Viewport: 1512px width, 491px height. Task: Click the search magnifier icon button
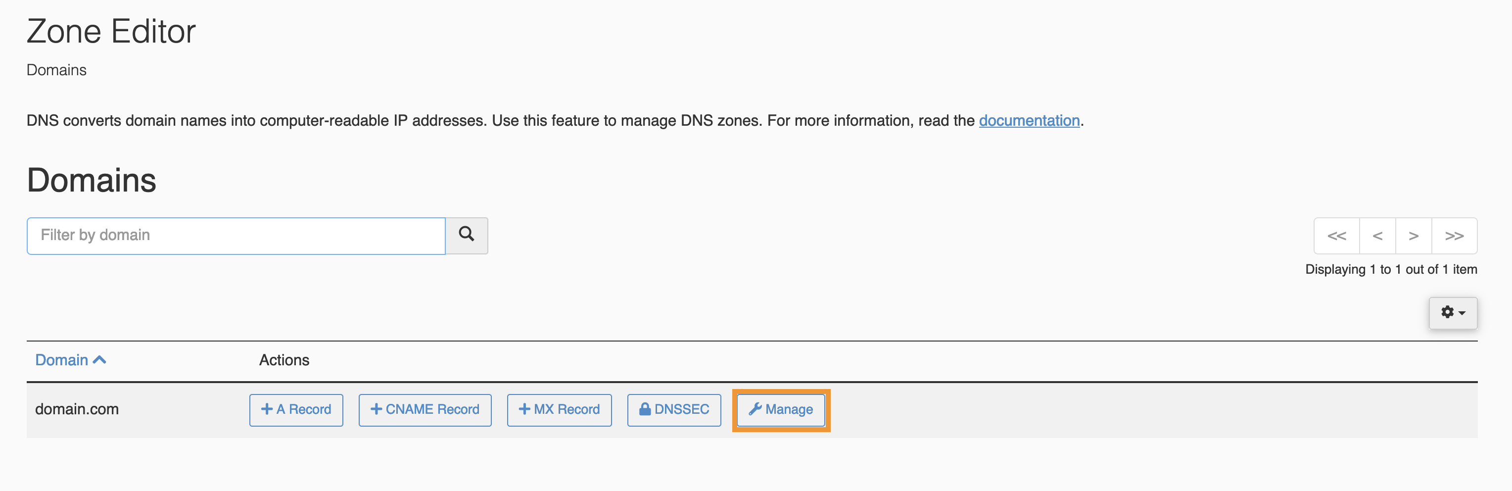(x=467, y=236)
